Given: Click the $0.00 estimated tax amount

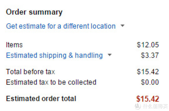Looking at the screenshot, I should (x=150, y=82).
